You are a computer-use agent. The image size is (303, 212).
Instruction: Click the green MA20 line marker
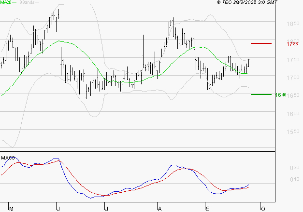[x=15, y=2]
